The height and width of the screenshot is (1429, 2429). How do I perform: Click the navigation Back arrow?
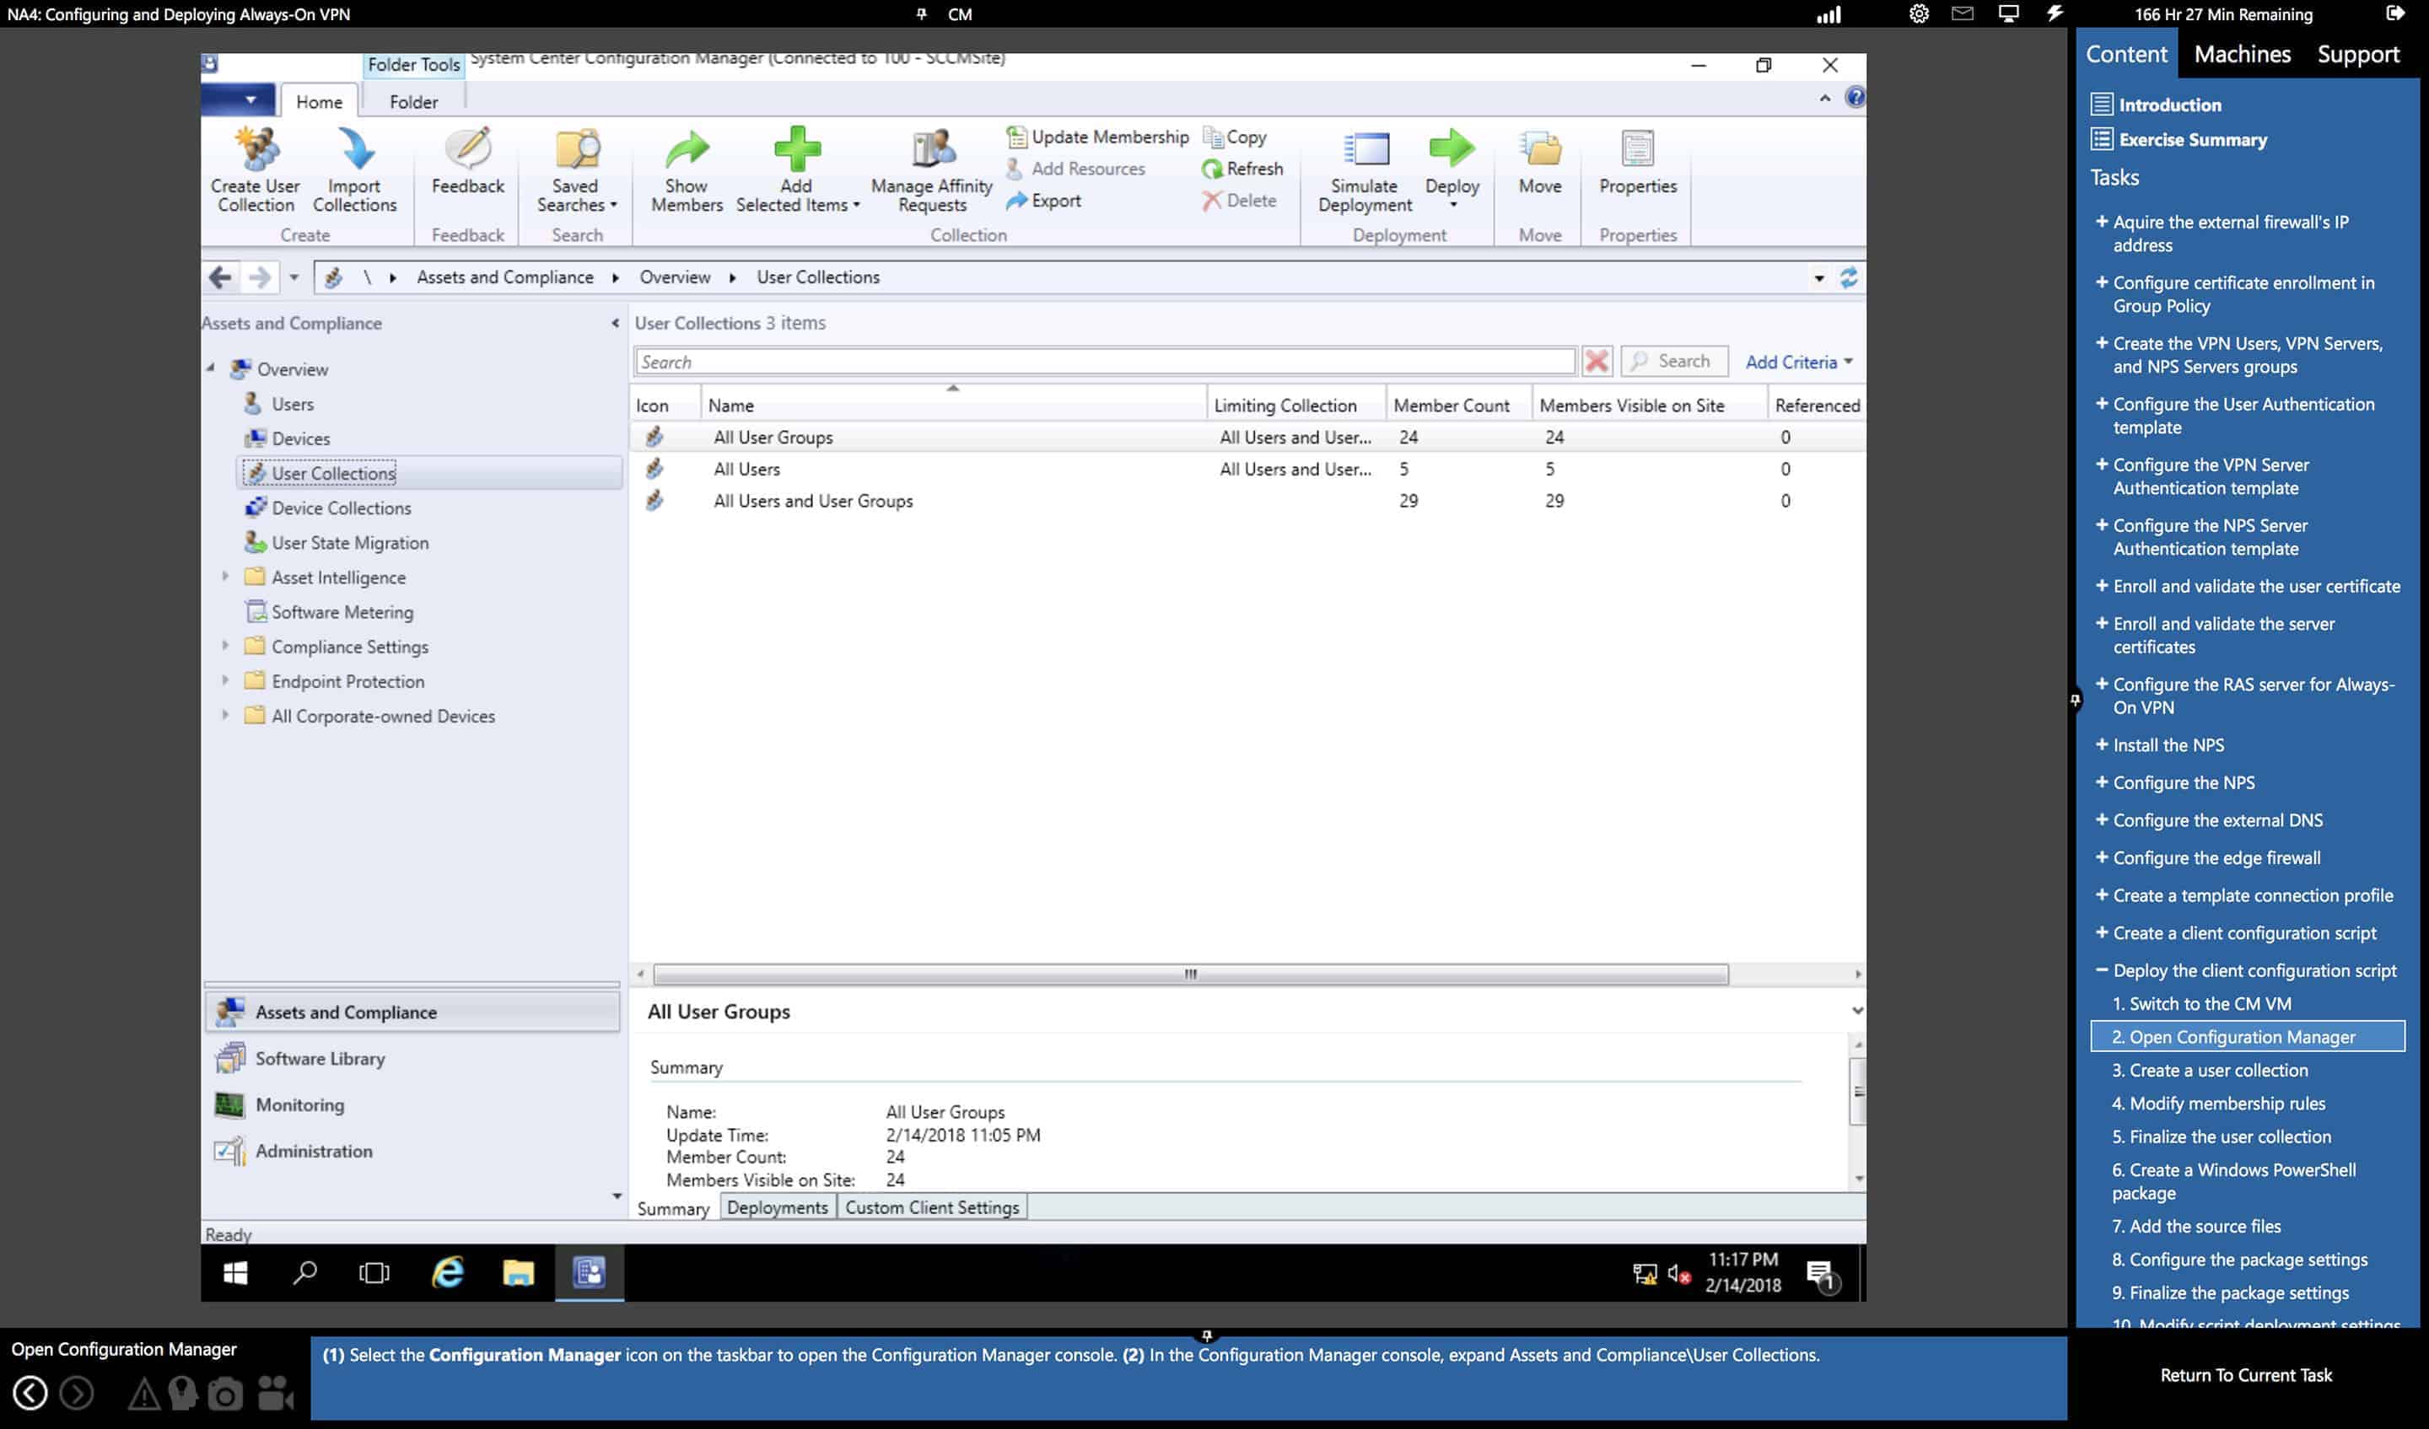point(220,277)
